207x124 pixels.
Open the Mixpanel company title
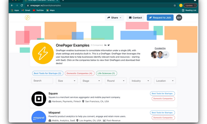coord(54,113)
